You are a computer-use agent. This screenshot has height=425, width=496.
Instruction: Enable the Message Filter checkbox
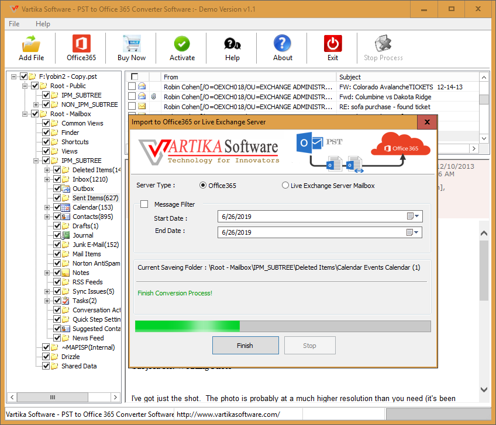(x=144, y=204)
